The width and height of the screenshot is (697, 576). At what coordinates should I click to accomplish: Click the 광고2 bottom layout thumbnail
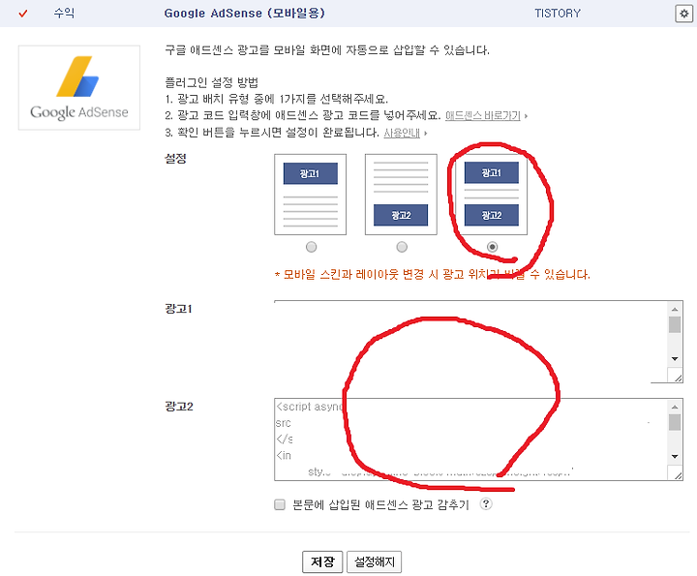pos(401,195)
